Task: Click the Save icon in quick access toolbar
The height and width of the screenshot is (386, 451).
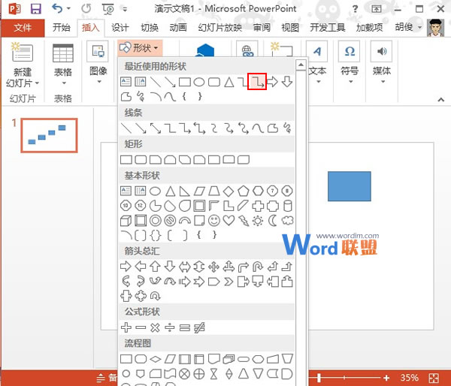Action: [35, 9]
